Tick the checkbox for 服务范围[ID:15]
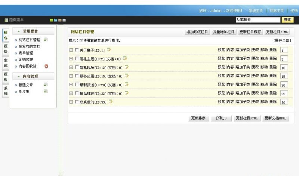Viewport: 299px width, 176px height. coord(77,76)
